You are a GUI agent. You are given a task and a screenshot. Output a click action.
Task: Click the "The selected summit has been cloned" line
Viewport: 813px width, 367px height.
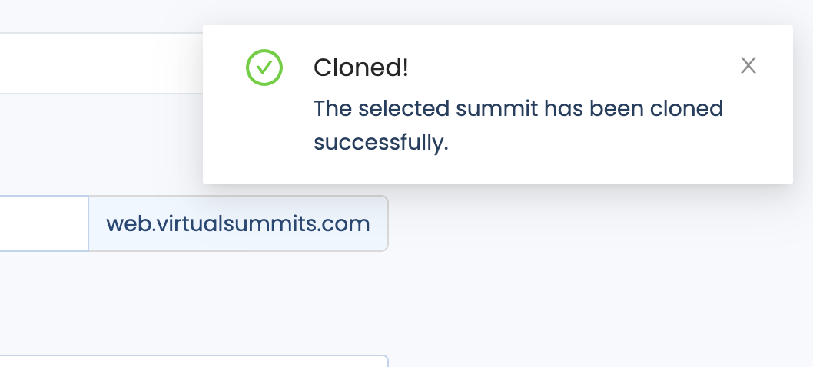point(518,108)
